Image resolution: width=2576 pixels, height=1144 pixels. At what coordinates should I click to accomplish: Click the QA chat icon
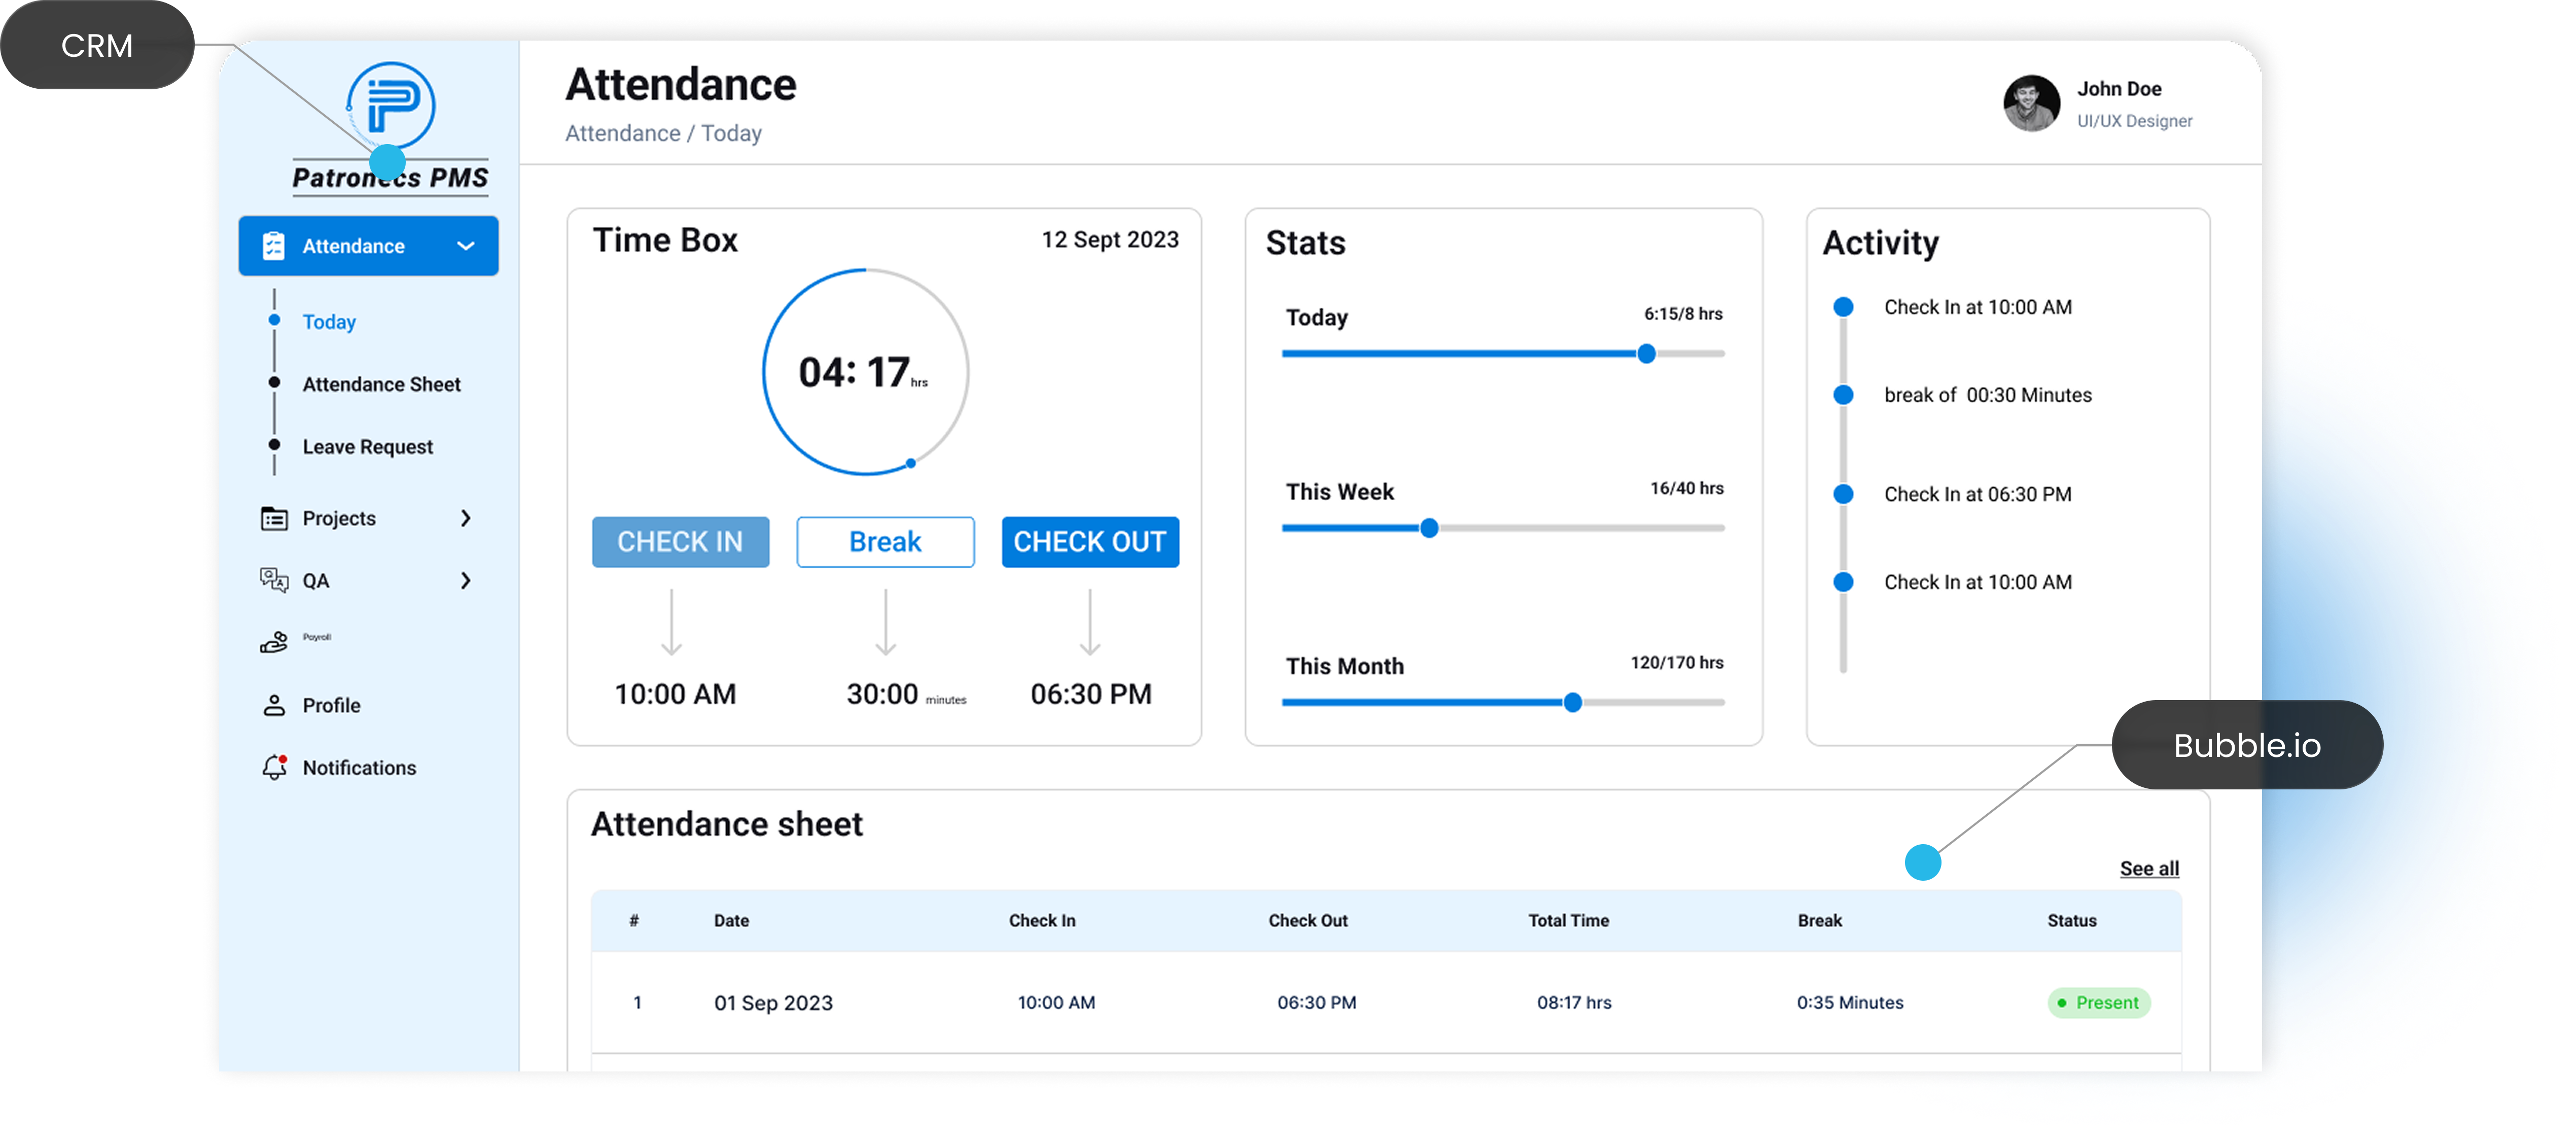(273, 580)
